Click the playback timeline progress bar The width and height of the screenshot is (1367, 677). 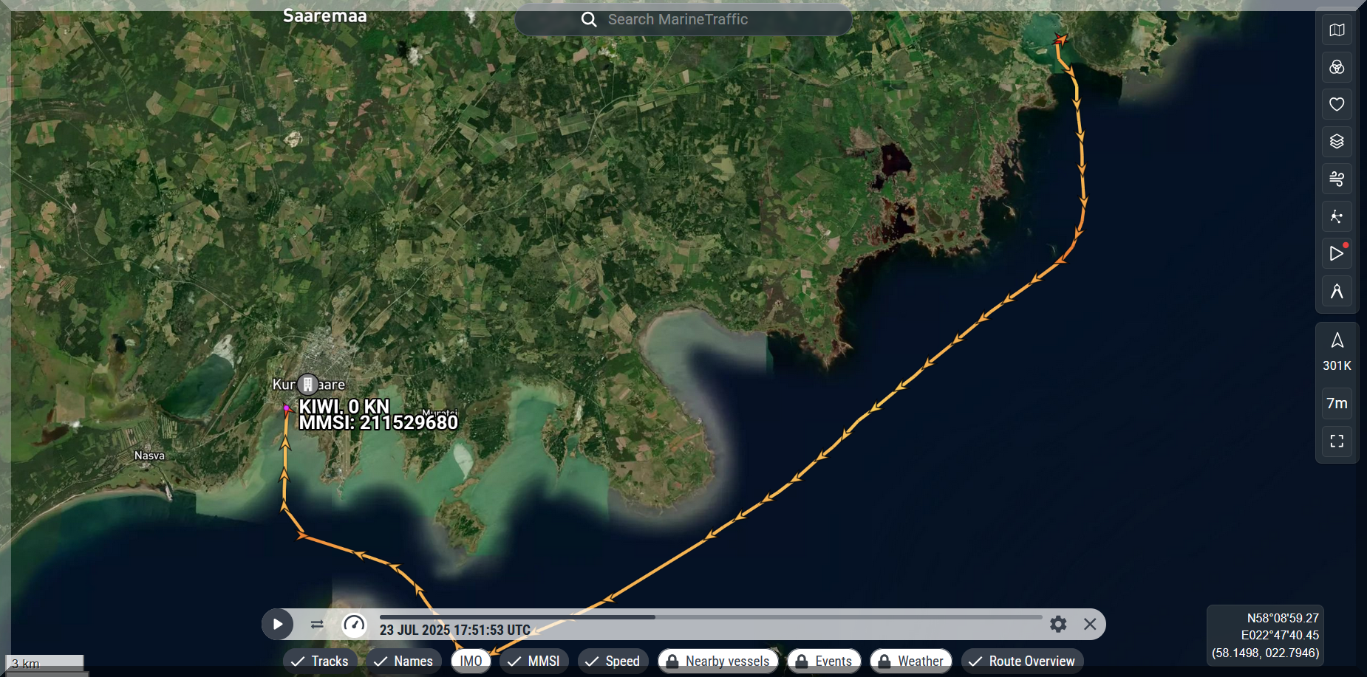(709, 617)
